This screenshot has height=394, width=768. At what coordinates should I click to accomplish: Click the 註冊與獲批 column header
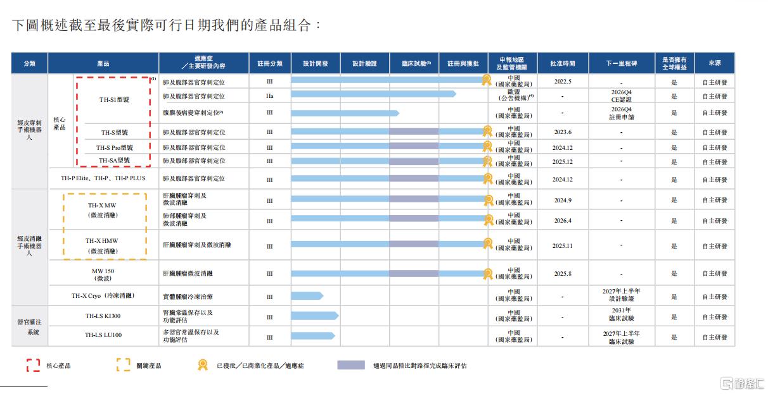click(x=463, y=63)
